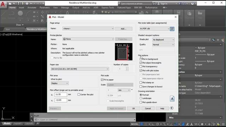
Task: Enable Plot stamp on checkbox
Action: (141, 83)
